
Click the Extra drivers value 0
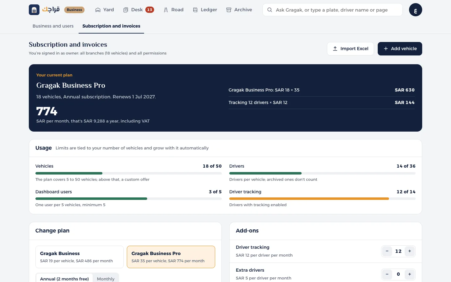398,274
